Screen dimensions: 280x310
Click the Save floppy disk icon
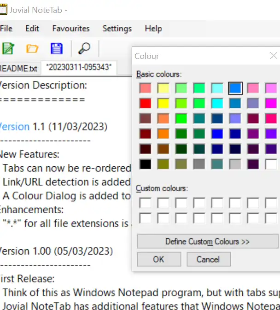[x=57, y=48]
